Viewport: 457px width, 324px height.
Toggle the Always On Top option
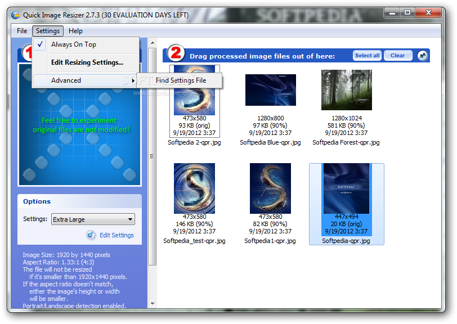click(86, 44)
